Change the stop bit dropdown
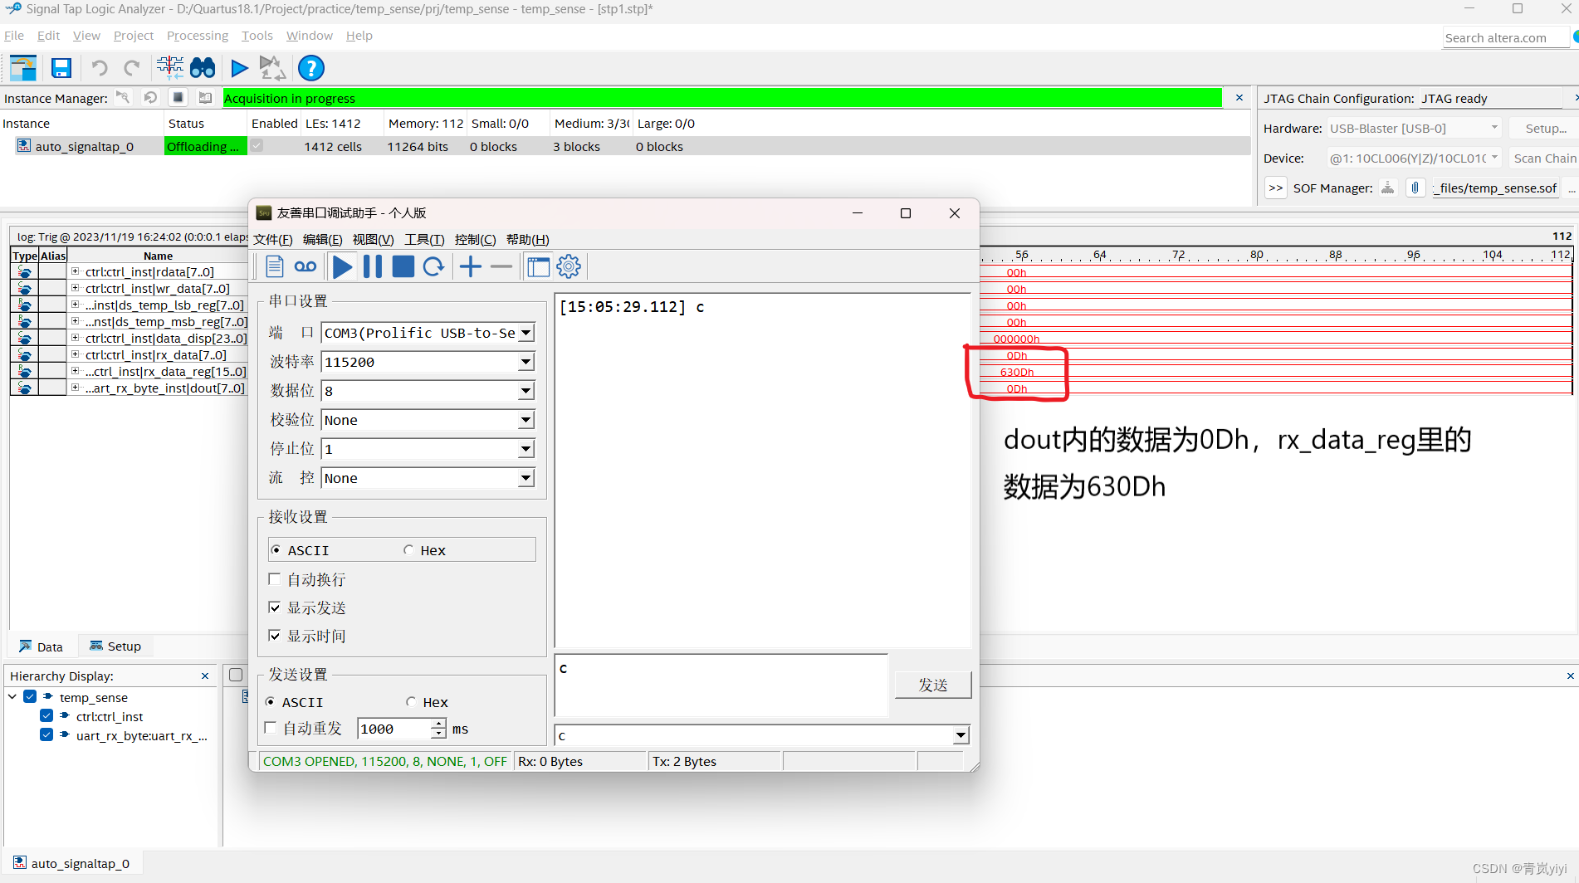This screenshot has height=883, width=1579. tap(525, 449)
